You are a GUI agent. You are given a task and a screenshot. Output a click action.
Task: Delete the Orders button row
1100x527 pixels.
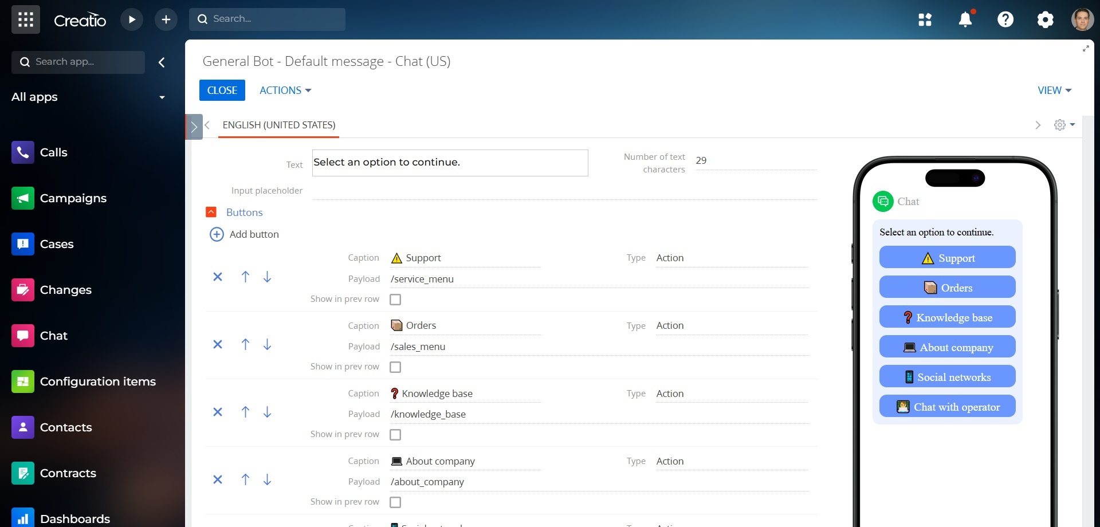pos(218,345)
